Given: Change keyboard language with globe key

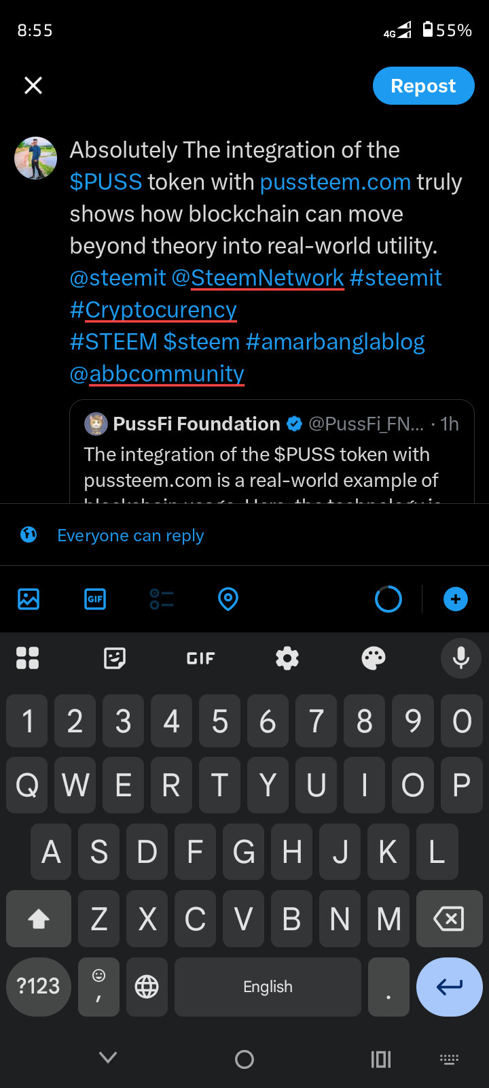Looking at the screenshot, I should pos(147,987).
